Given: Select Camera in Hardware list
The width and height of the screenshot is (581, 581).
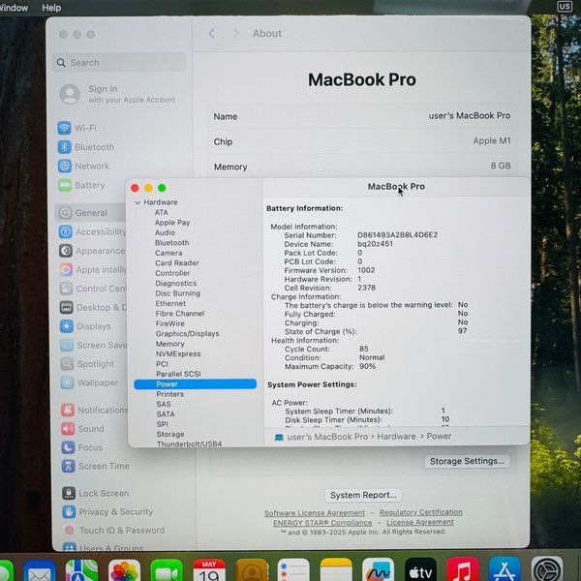Looking at the screenshot, I should (168, 253).
